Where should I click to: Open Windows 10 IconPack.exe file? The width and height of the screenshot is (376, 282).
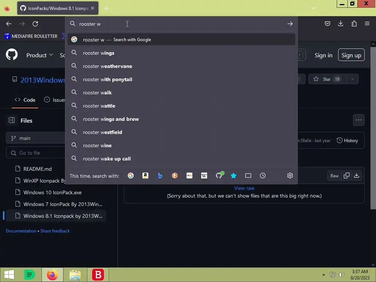pos(53,192)
